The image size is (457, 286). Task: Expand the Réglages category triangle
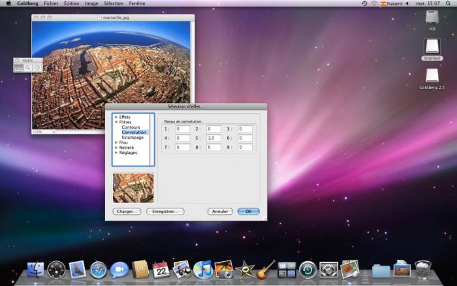click(x=116, y=153)
